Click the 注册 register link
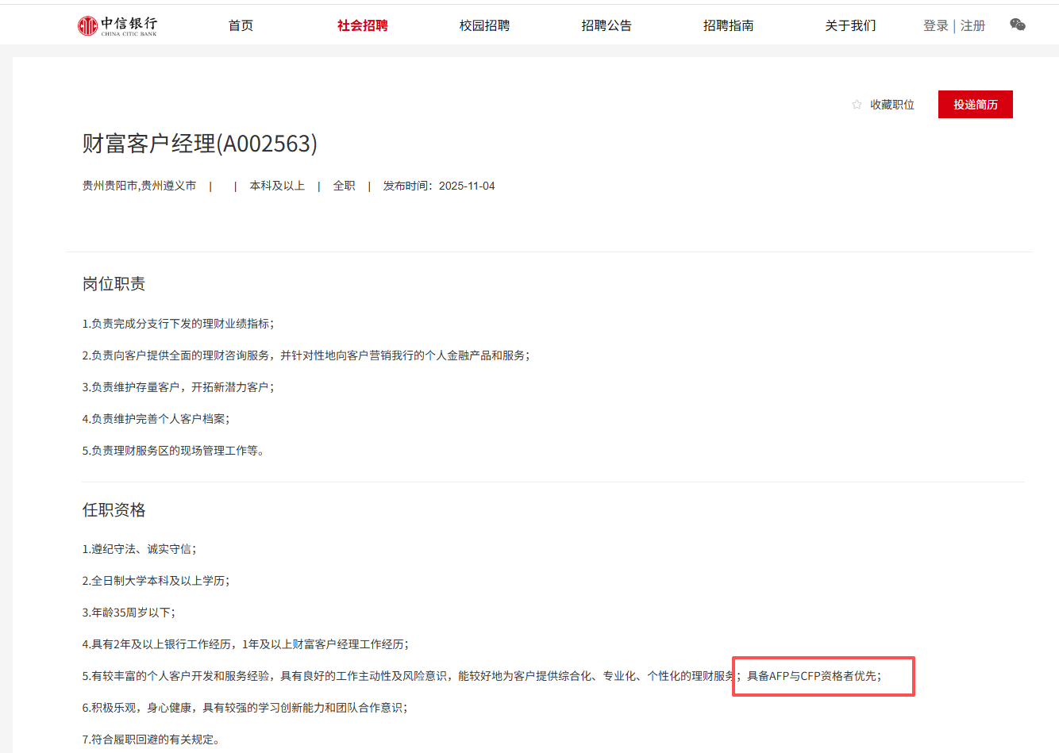The image size is (1059, 753). pyautogui.click(x=972, y=25)
